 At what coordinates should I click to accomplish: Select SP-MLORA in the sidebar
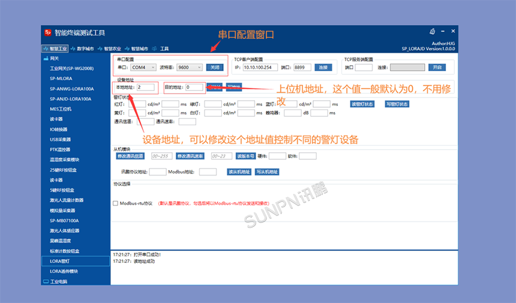click(61, 78)
